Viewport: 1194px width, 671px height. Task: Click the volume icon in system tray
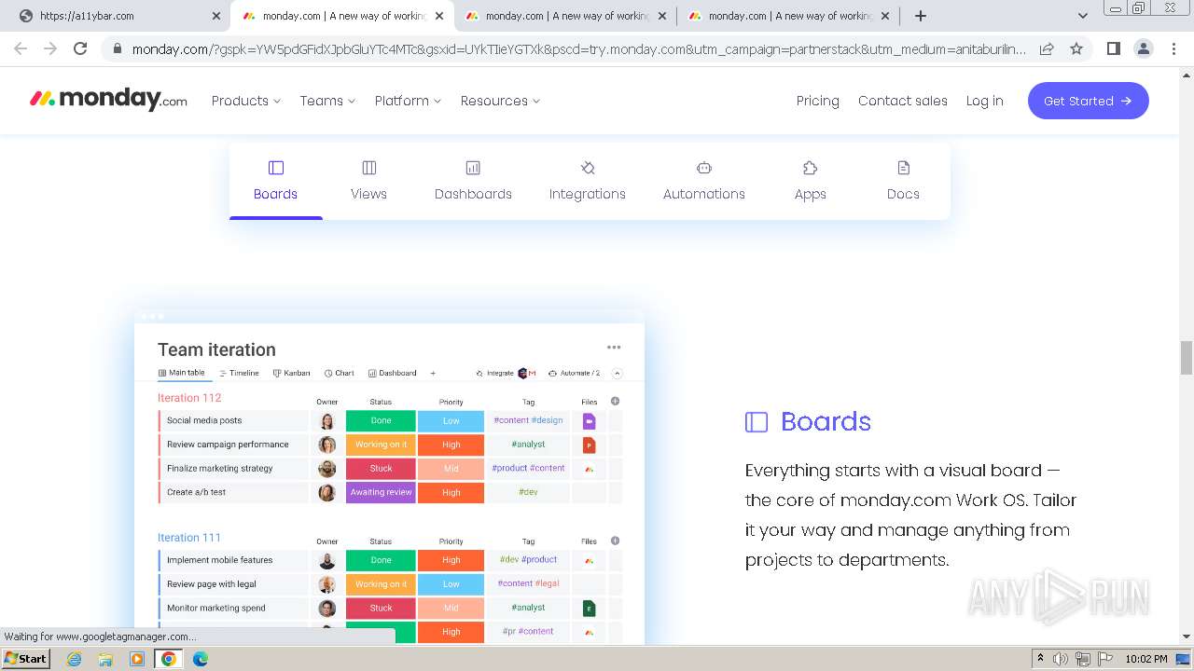coord(1061,659)
